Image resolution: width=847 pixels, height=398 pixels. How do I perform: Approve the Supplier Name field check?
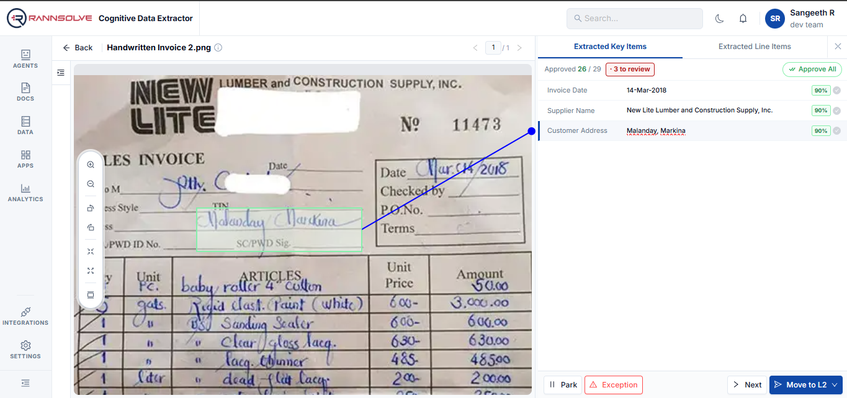point(837,111)
